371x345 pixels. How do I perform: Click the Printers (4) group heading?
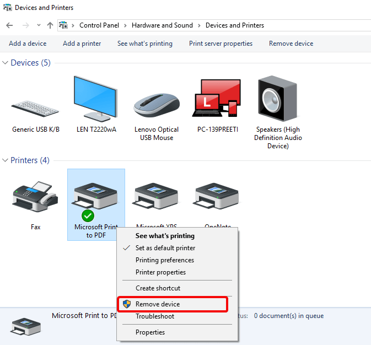(30, 160)
